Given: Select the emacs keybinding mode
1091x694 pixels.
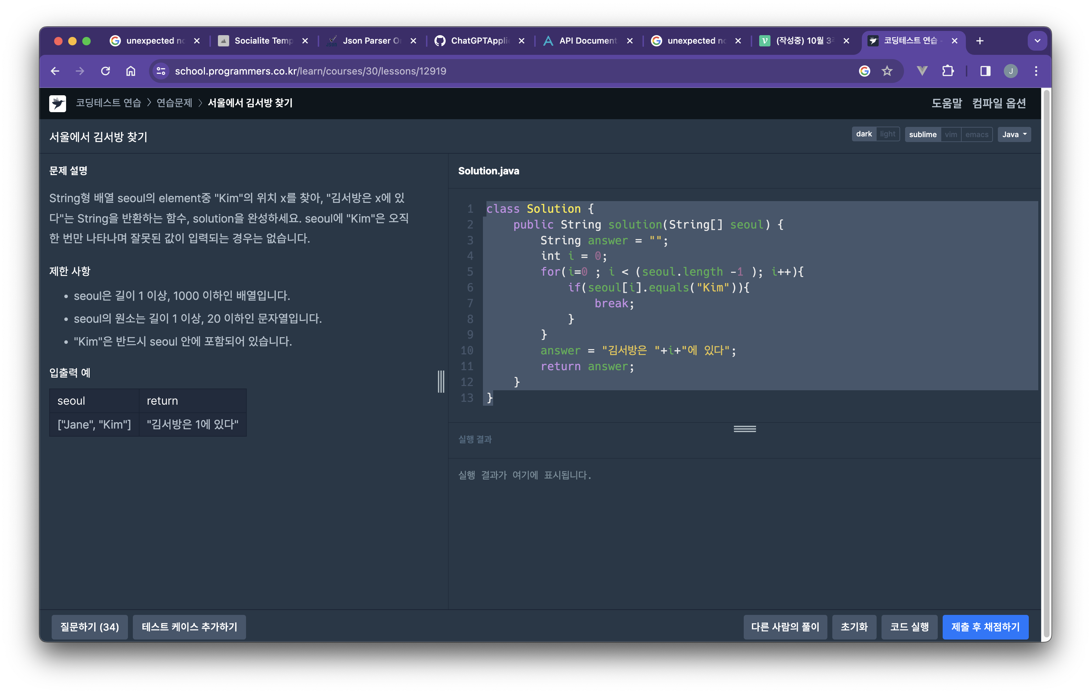Looking at the screenshot, I should 976,135.
